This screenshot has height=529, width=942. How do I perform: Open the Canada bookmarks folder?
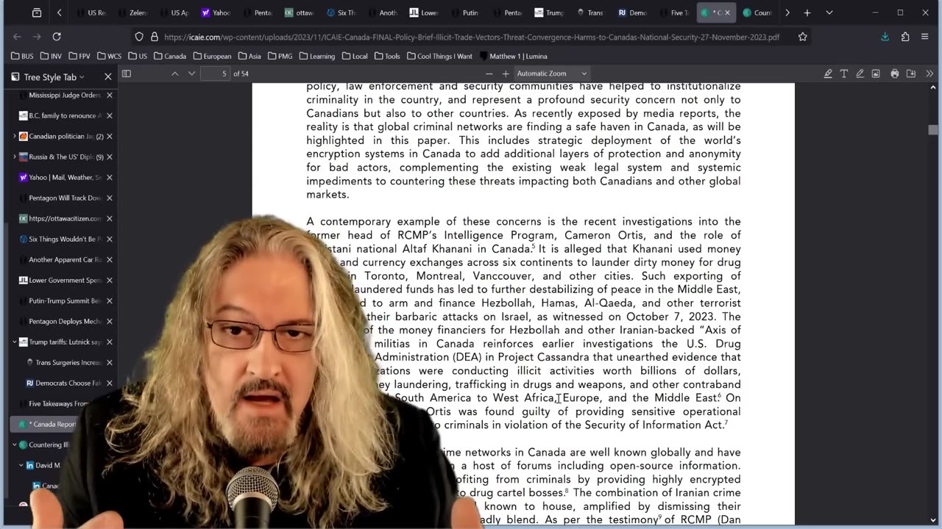[x=170, y=56]
